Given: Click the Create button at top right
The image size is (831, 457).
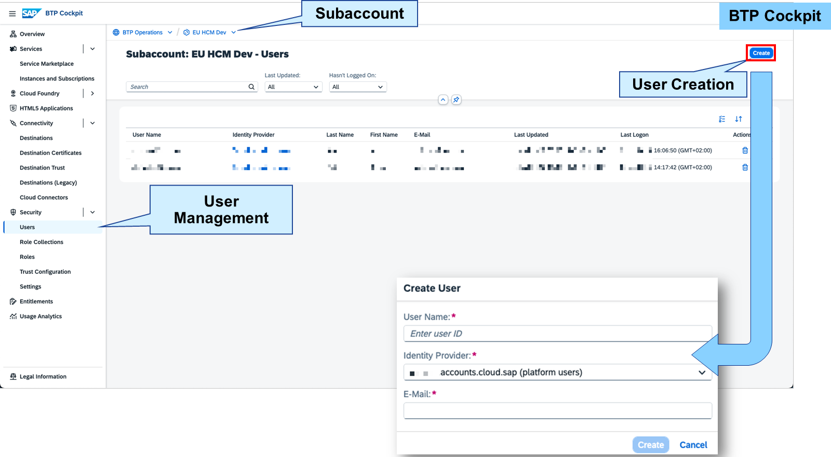Looking at the screenshot, I should [761, 53].
